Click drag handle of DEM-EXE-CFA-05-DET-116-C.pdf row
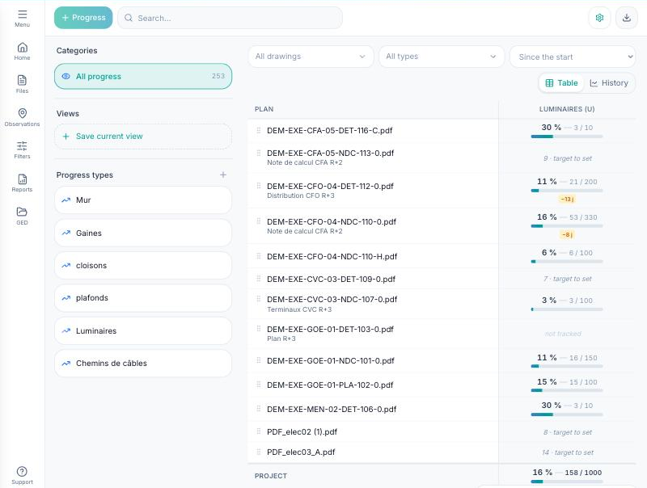Screen dimensions: 647x488 (x=259, y=130)
